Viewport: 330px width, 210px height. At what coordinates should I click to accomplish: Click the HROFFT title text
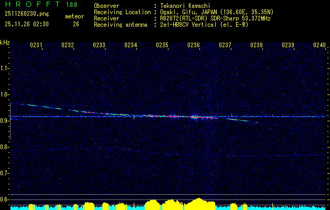(x=30, y=5)
